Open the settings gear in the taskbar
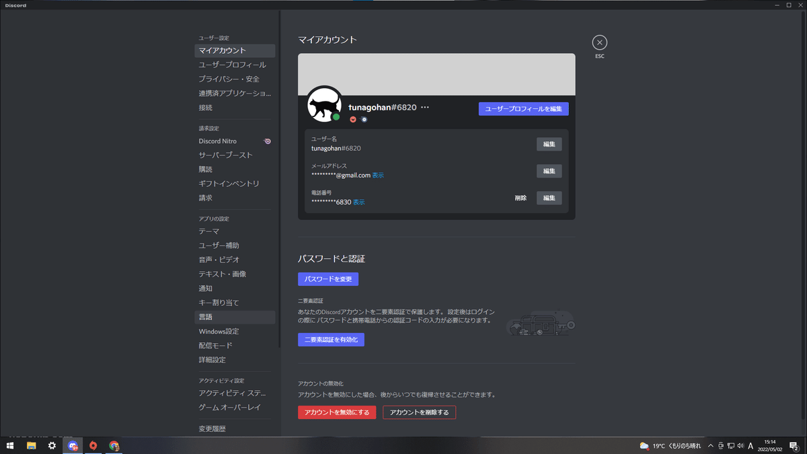This screenshot has height=454, width=807. (52, 445)
